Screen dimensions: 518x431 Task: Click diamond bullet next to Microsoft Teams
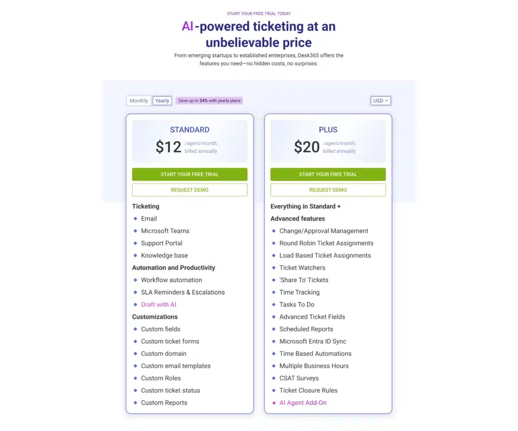click(135, 231)
